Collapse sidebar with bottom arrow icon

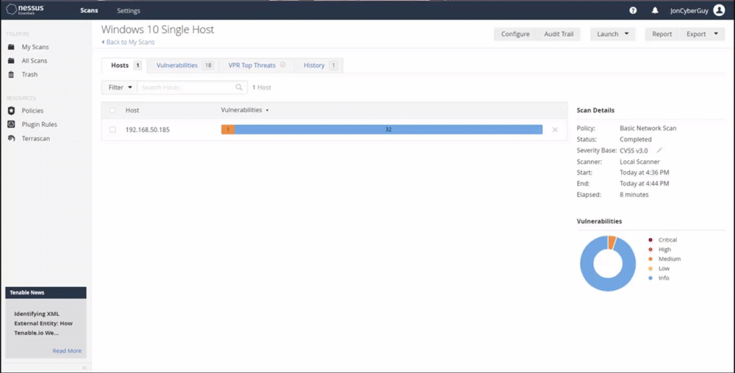tap(85, 368)
